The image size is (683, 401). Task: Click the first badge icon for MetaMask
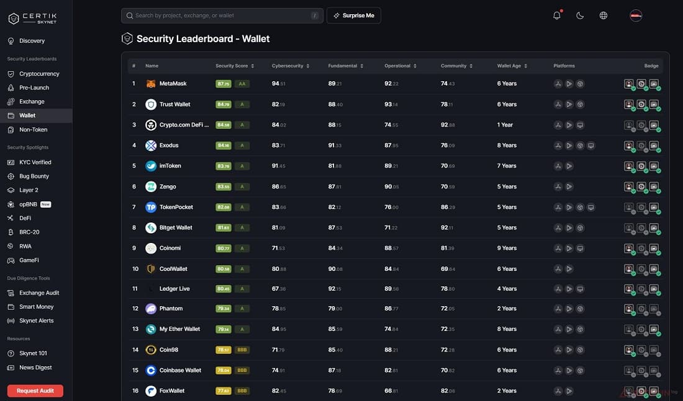pos(629,84)
